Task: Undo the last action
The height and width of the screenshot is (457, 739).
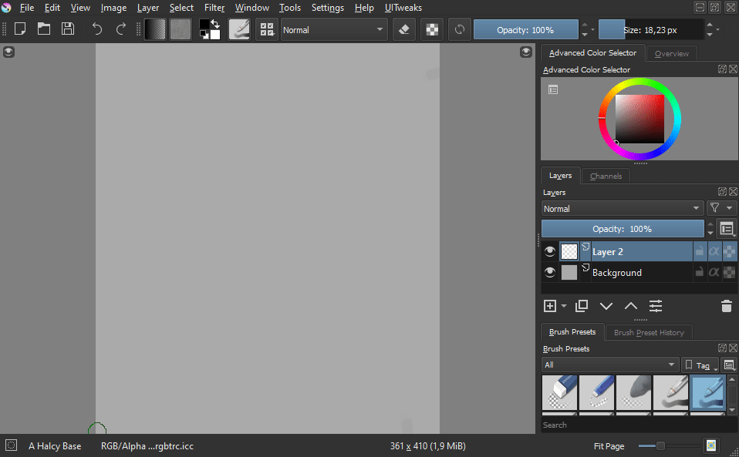Action: tap(97, 29)
